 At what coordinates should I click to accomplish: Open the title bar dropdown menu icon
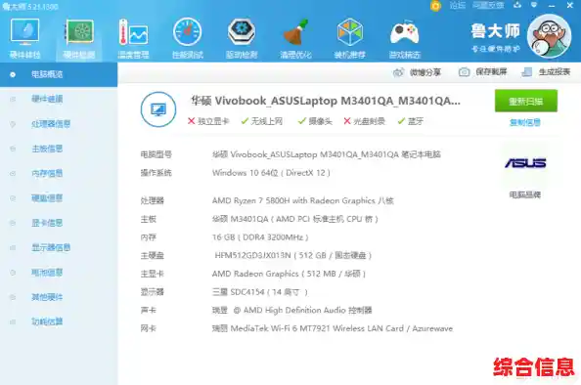pos(534,5)
